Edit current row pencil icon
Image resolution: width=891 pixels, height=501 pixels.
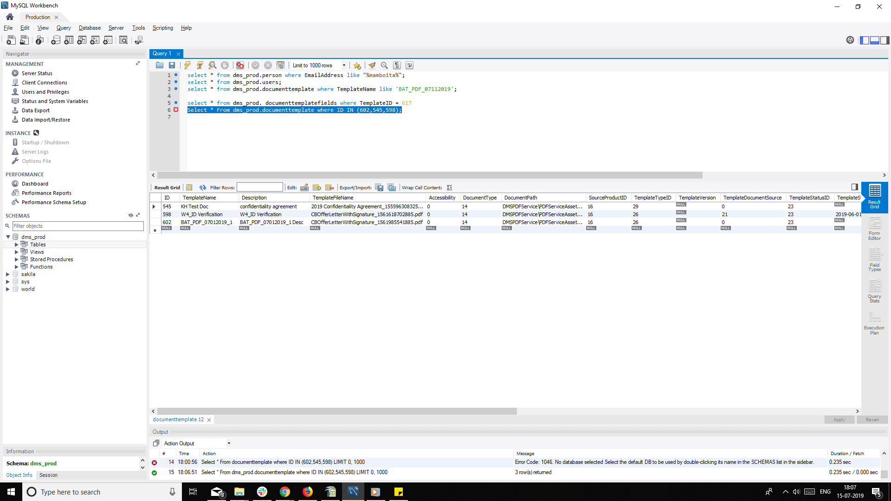pyautogui.click(x=304, y=187)
